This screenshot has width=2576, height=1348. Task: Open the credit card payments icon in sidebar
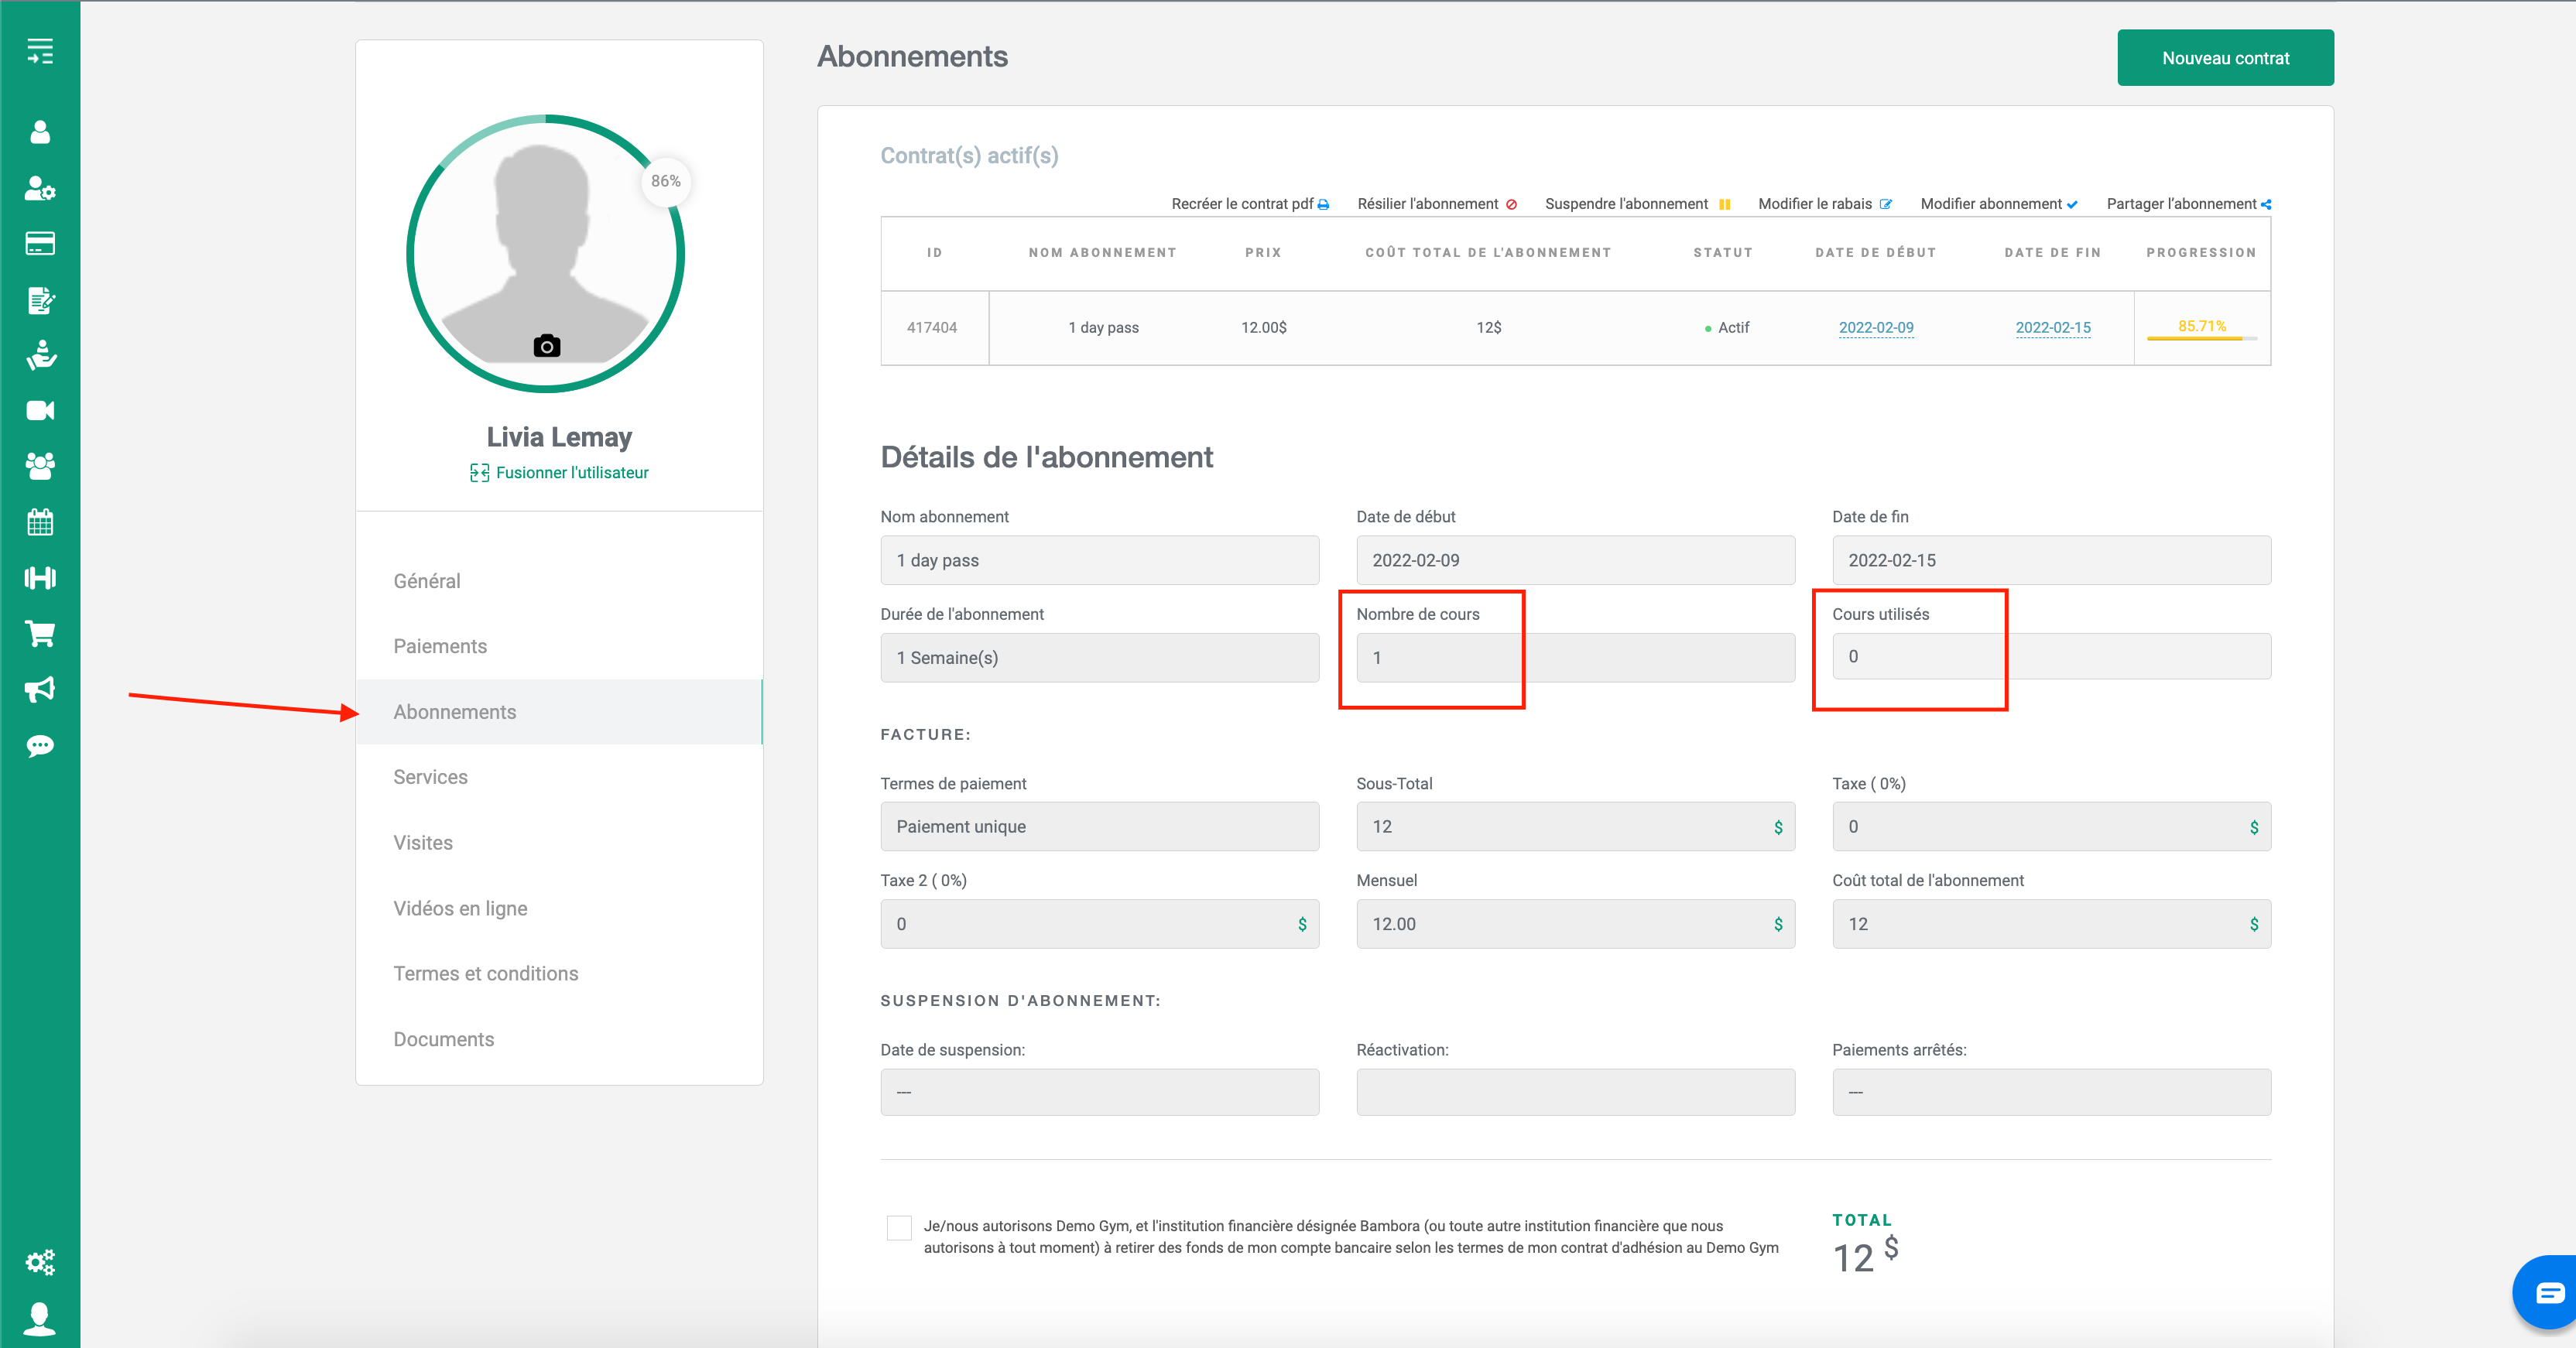40,243
